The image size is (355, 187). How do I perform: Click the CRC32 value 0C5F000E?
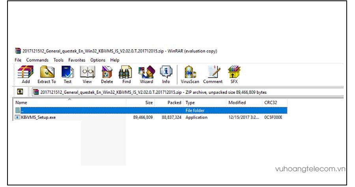(273, 117)
